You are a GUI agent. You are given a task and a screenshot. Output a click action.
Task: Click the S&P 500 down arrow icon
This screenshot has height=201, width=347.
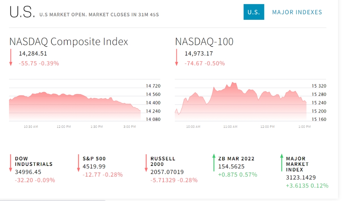click(x=78, y=163)
